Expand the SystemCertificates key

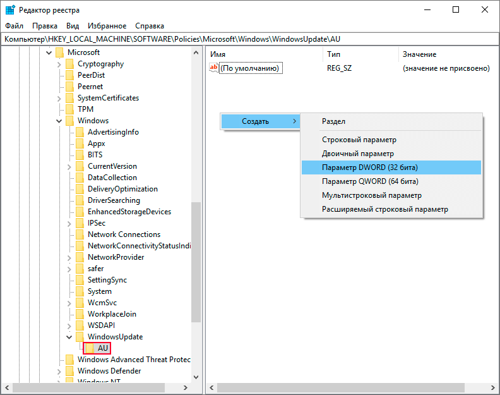pyautogui.click(x=59, y=99)
